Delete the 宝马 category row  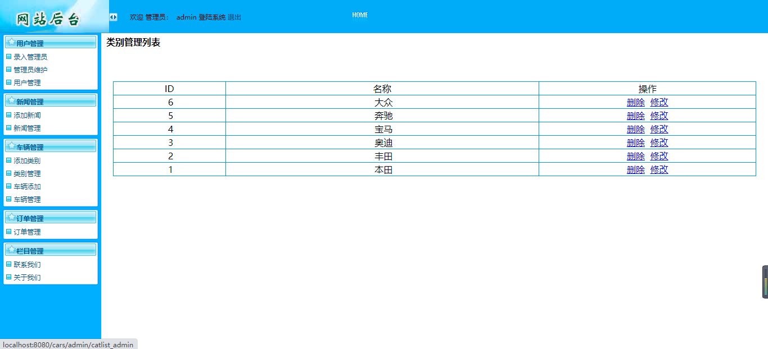[636, 129]
